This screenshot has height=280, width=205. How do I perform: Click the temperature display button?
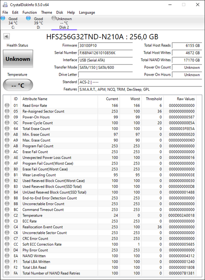(18, 85)
